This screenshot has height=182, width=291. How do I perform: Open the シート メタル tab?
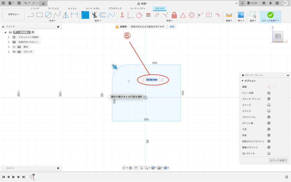tap(92, 8)
